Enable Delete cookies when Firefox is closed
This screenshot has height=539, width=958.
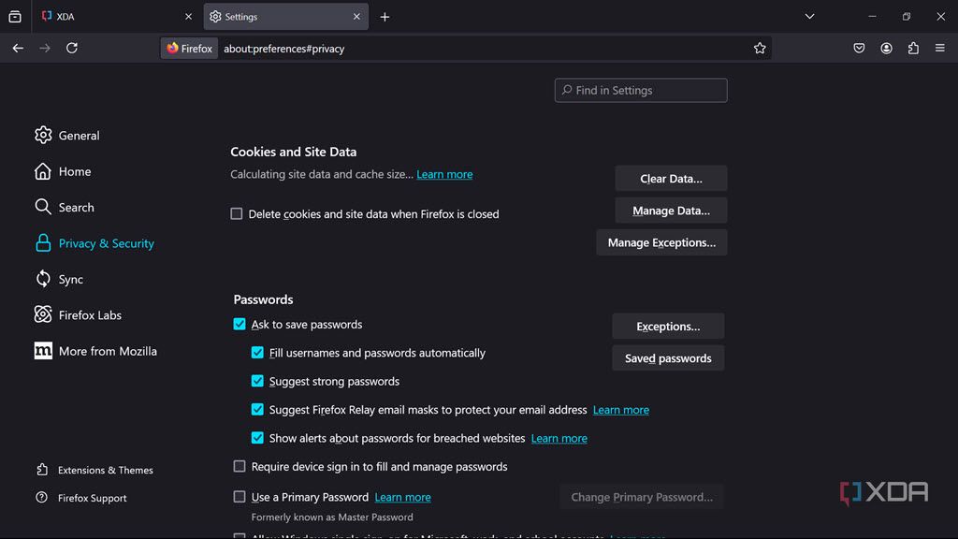point(237,214)
